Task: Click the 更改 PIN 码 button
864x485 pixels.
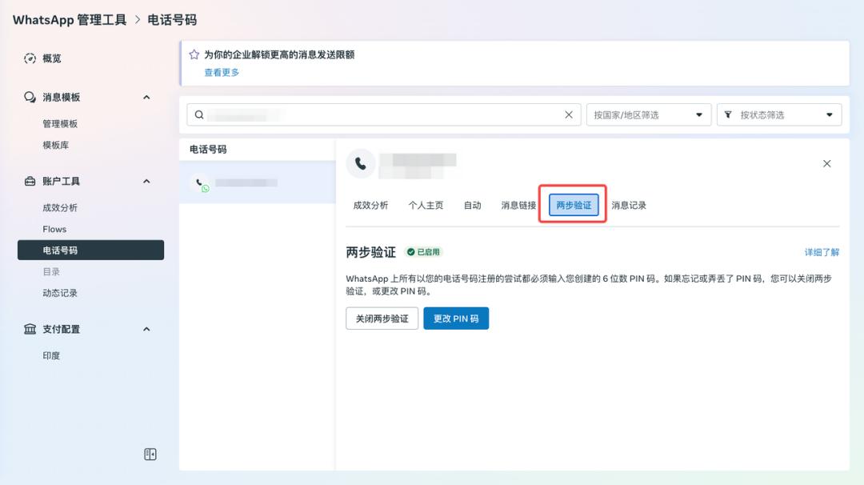Action: (x=456, y=319)
